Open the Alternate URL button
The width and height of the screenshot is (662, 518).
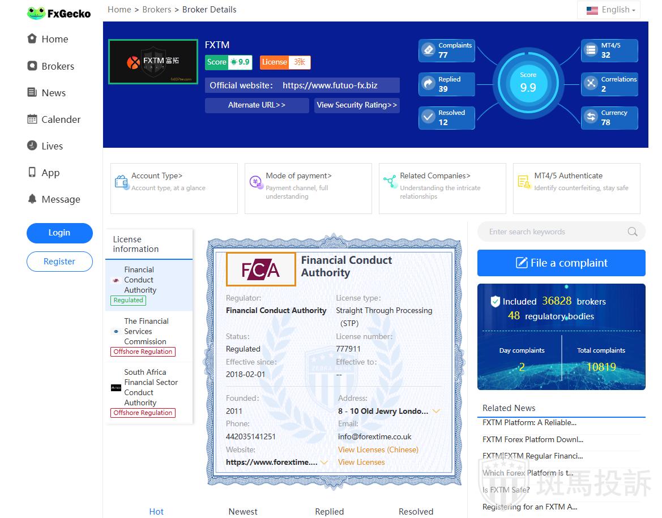click(x=257, y=105)
